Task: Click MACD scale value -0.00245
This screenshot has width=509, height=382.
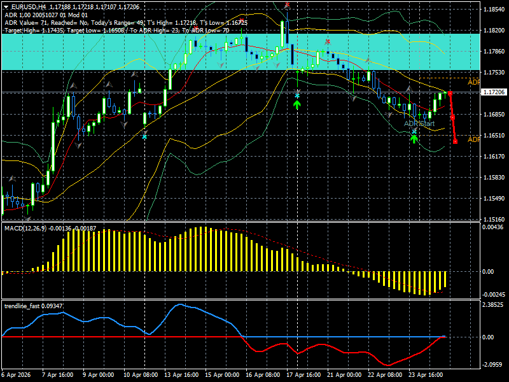Action: [494, 295]
